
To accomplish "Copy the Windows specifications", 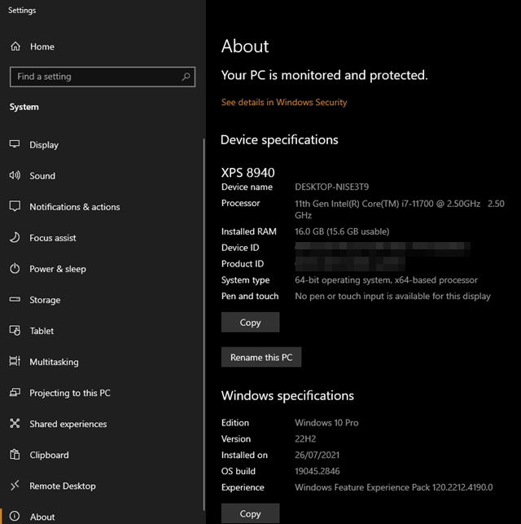I will (x=250, y=513).
